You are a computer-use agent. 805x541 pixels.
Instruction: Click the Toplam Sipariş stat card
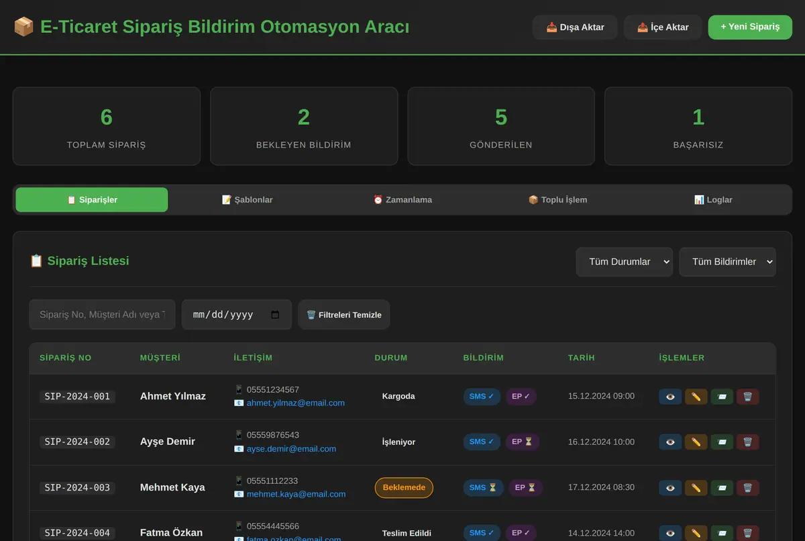tap(107, 126)
